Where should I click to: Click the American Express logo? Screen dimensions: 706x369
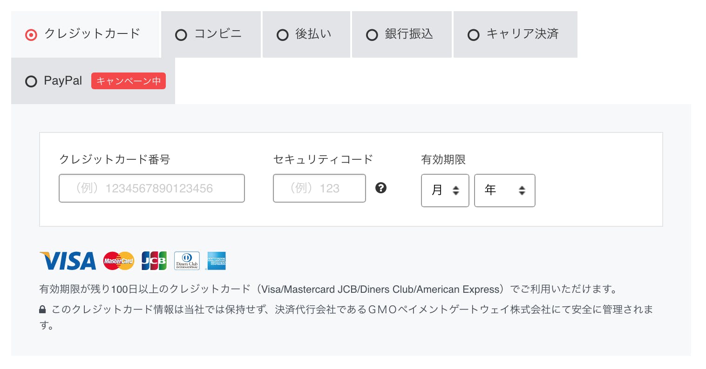(217, 261)
